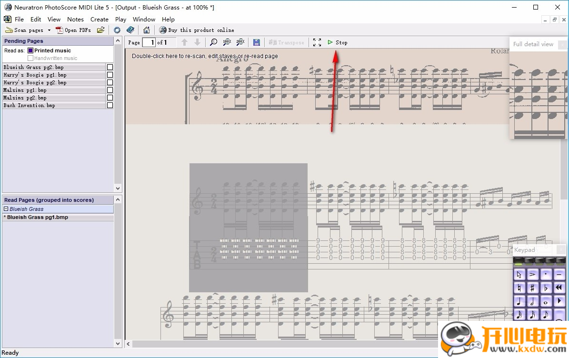Click the Stop playback button
569x358 pixels.
pyautogui.click(x=338, y=42)
